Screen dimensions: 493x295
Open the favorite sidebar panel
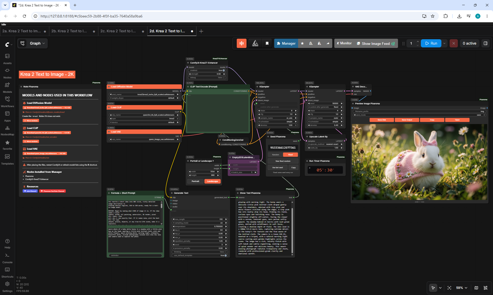7,145
